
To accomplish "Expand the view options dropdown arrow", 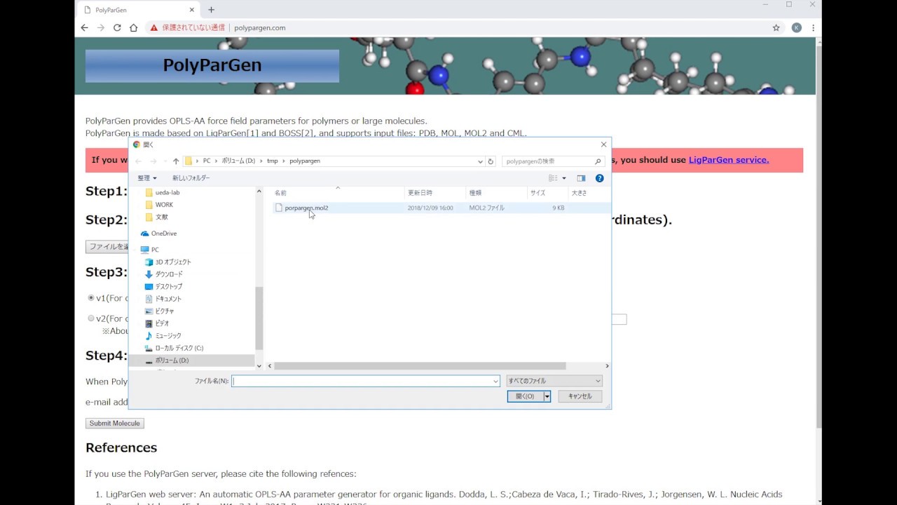I will pyautogui.click(x=564, y=178).
